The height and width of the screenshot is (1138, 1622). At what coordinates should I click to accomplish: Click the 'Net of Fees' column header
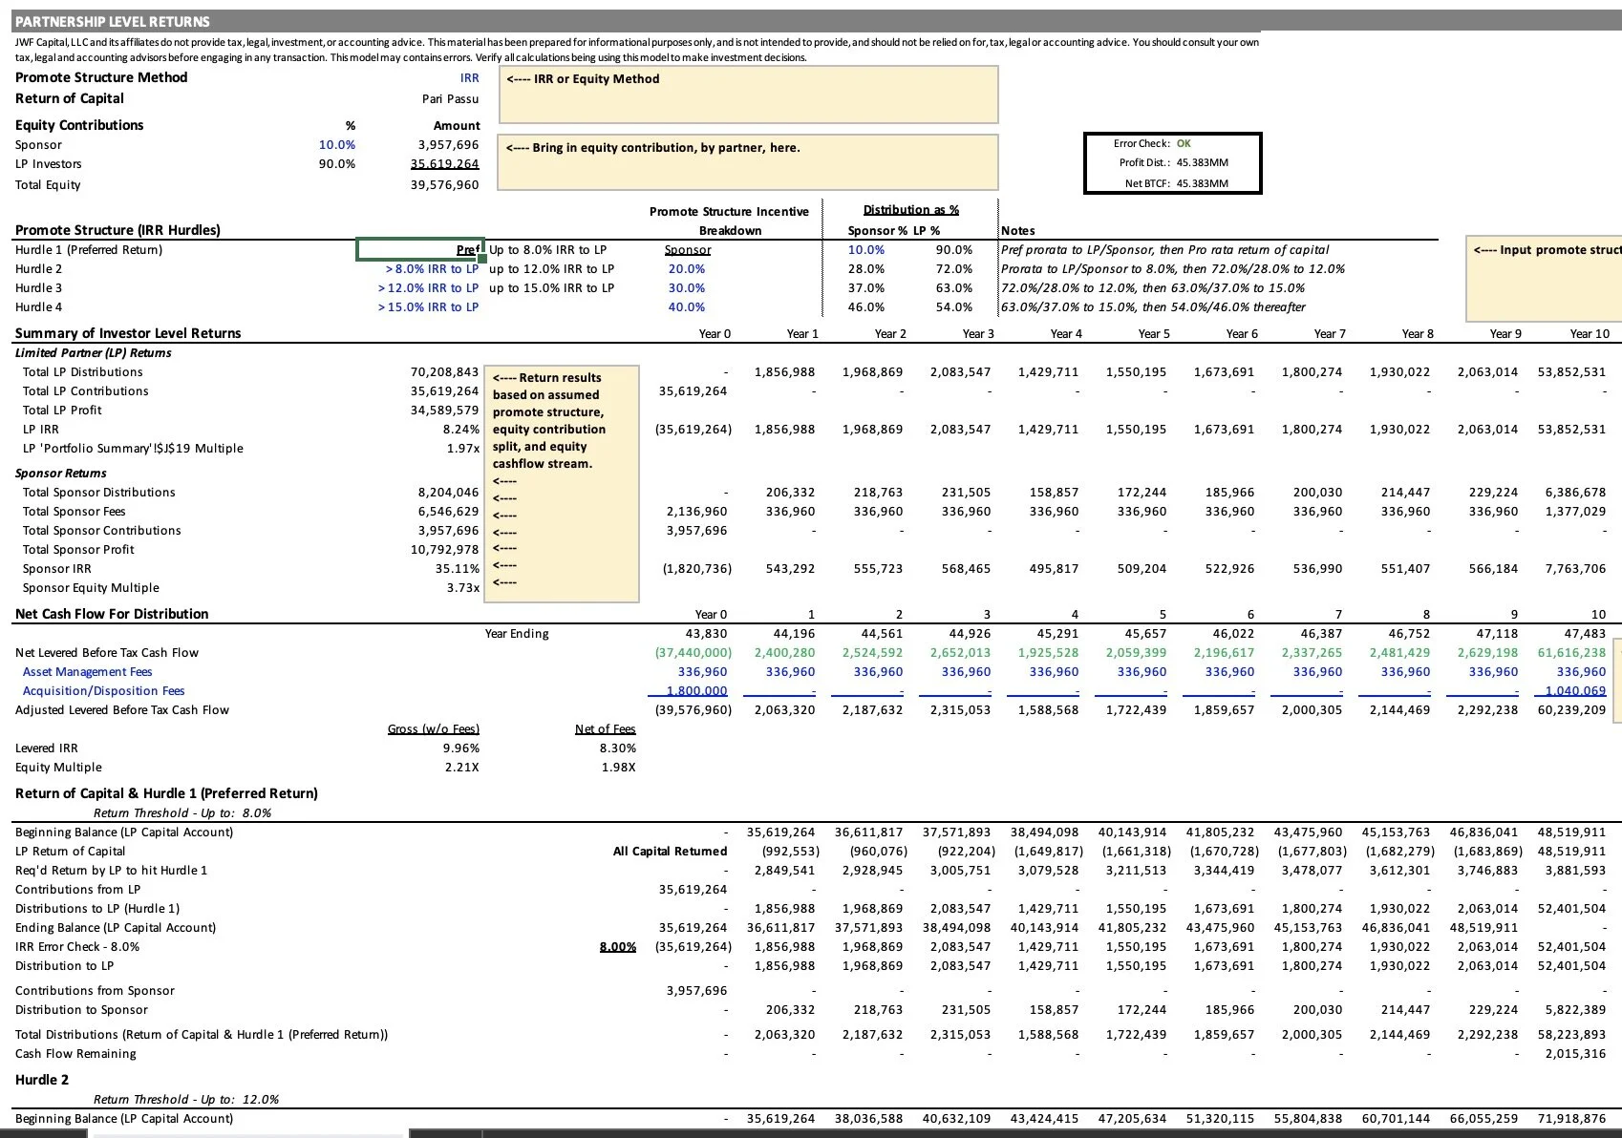coord(606,729)
